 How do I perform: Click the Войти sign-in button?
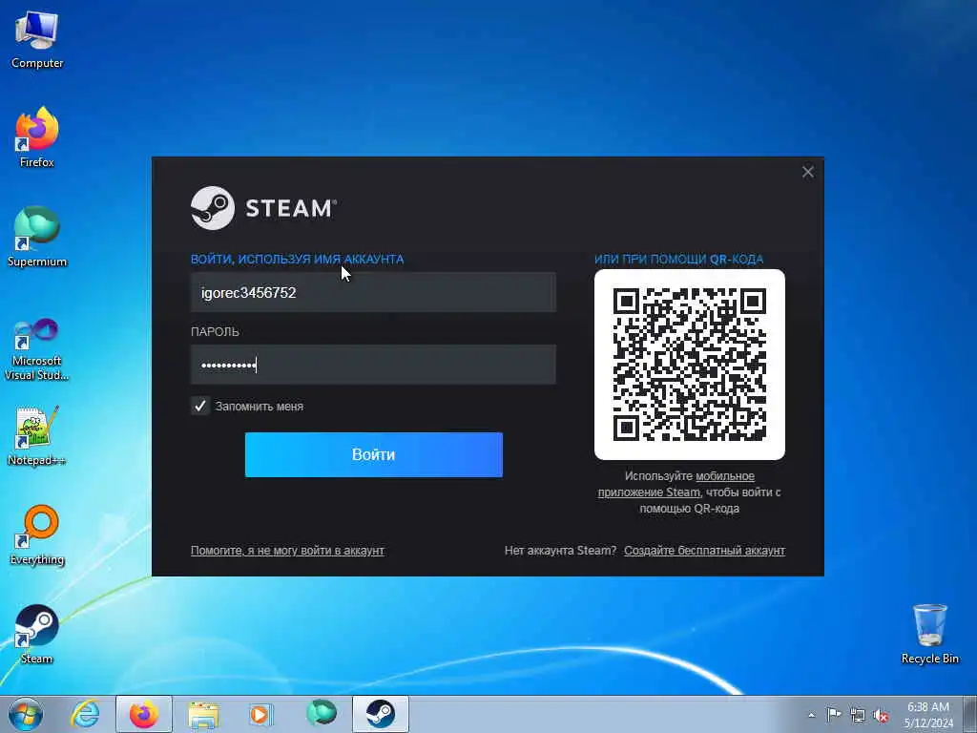[374, 455]
